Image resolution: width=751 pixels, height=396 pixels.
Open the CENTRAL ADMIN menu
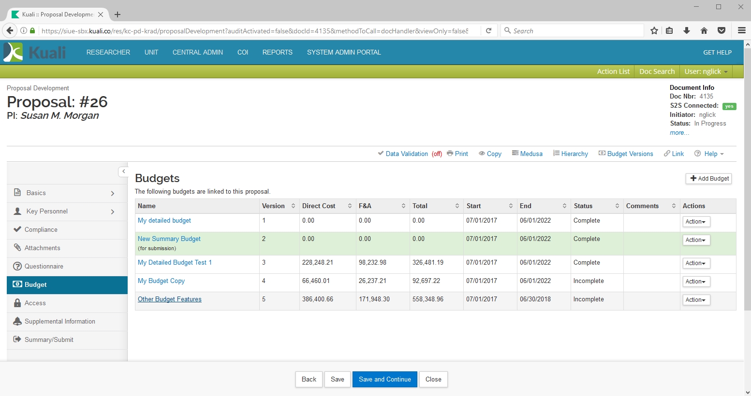197,52
